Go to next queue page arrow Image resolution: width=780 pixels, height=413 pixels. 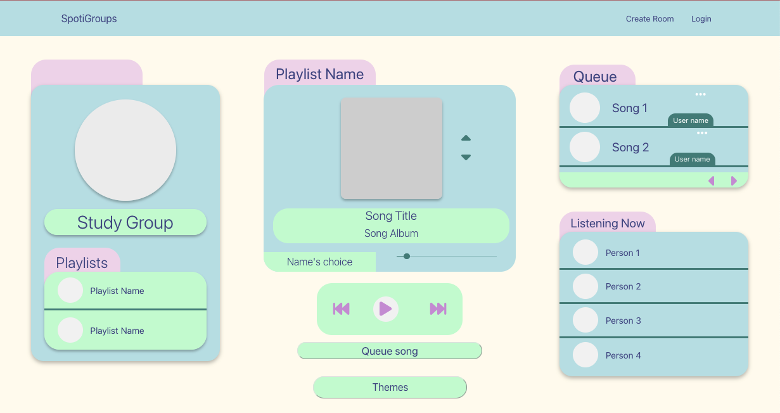734,181
